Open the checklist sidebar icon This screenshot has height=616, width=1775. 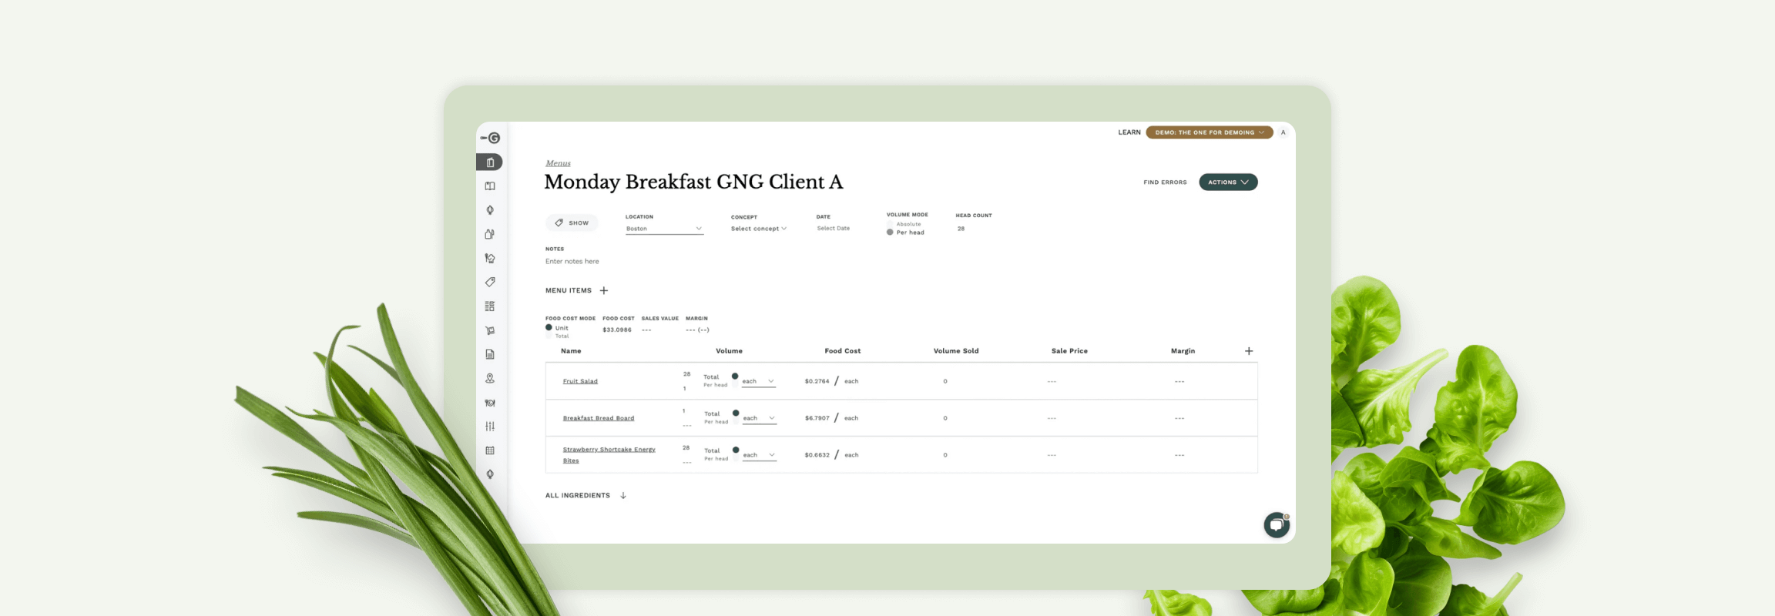coord(490,306)
